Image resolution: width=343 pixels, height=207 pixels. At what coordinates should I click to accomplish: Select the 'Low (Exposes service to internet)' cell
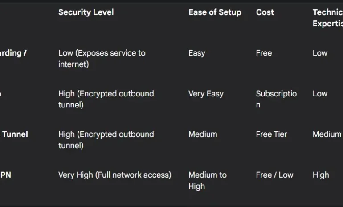point(102,59)
